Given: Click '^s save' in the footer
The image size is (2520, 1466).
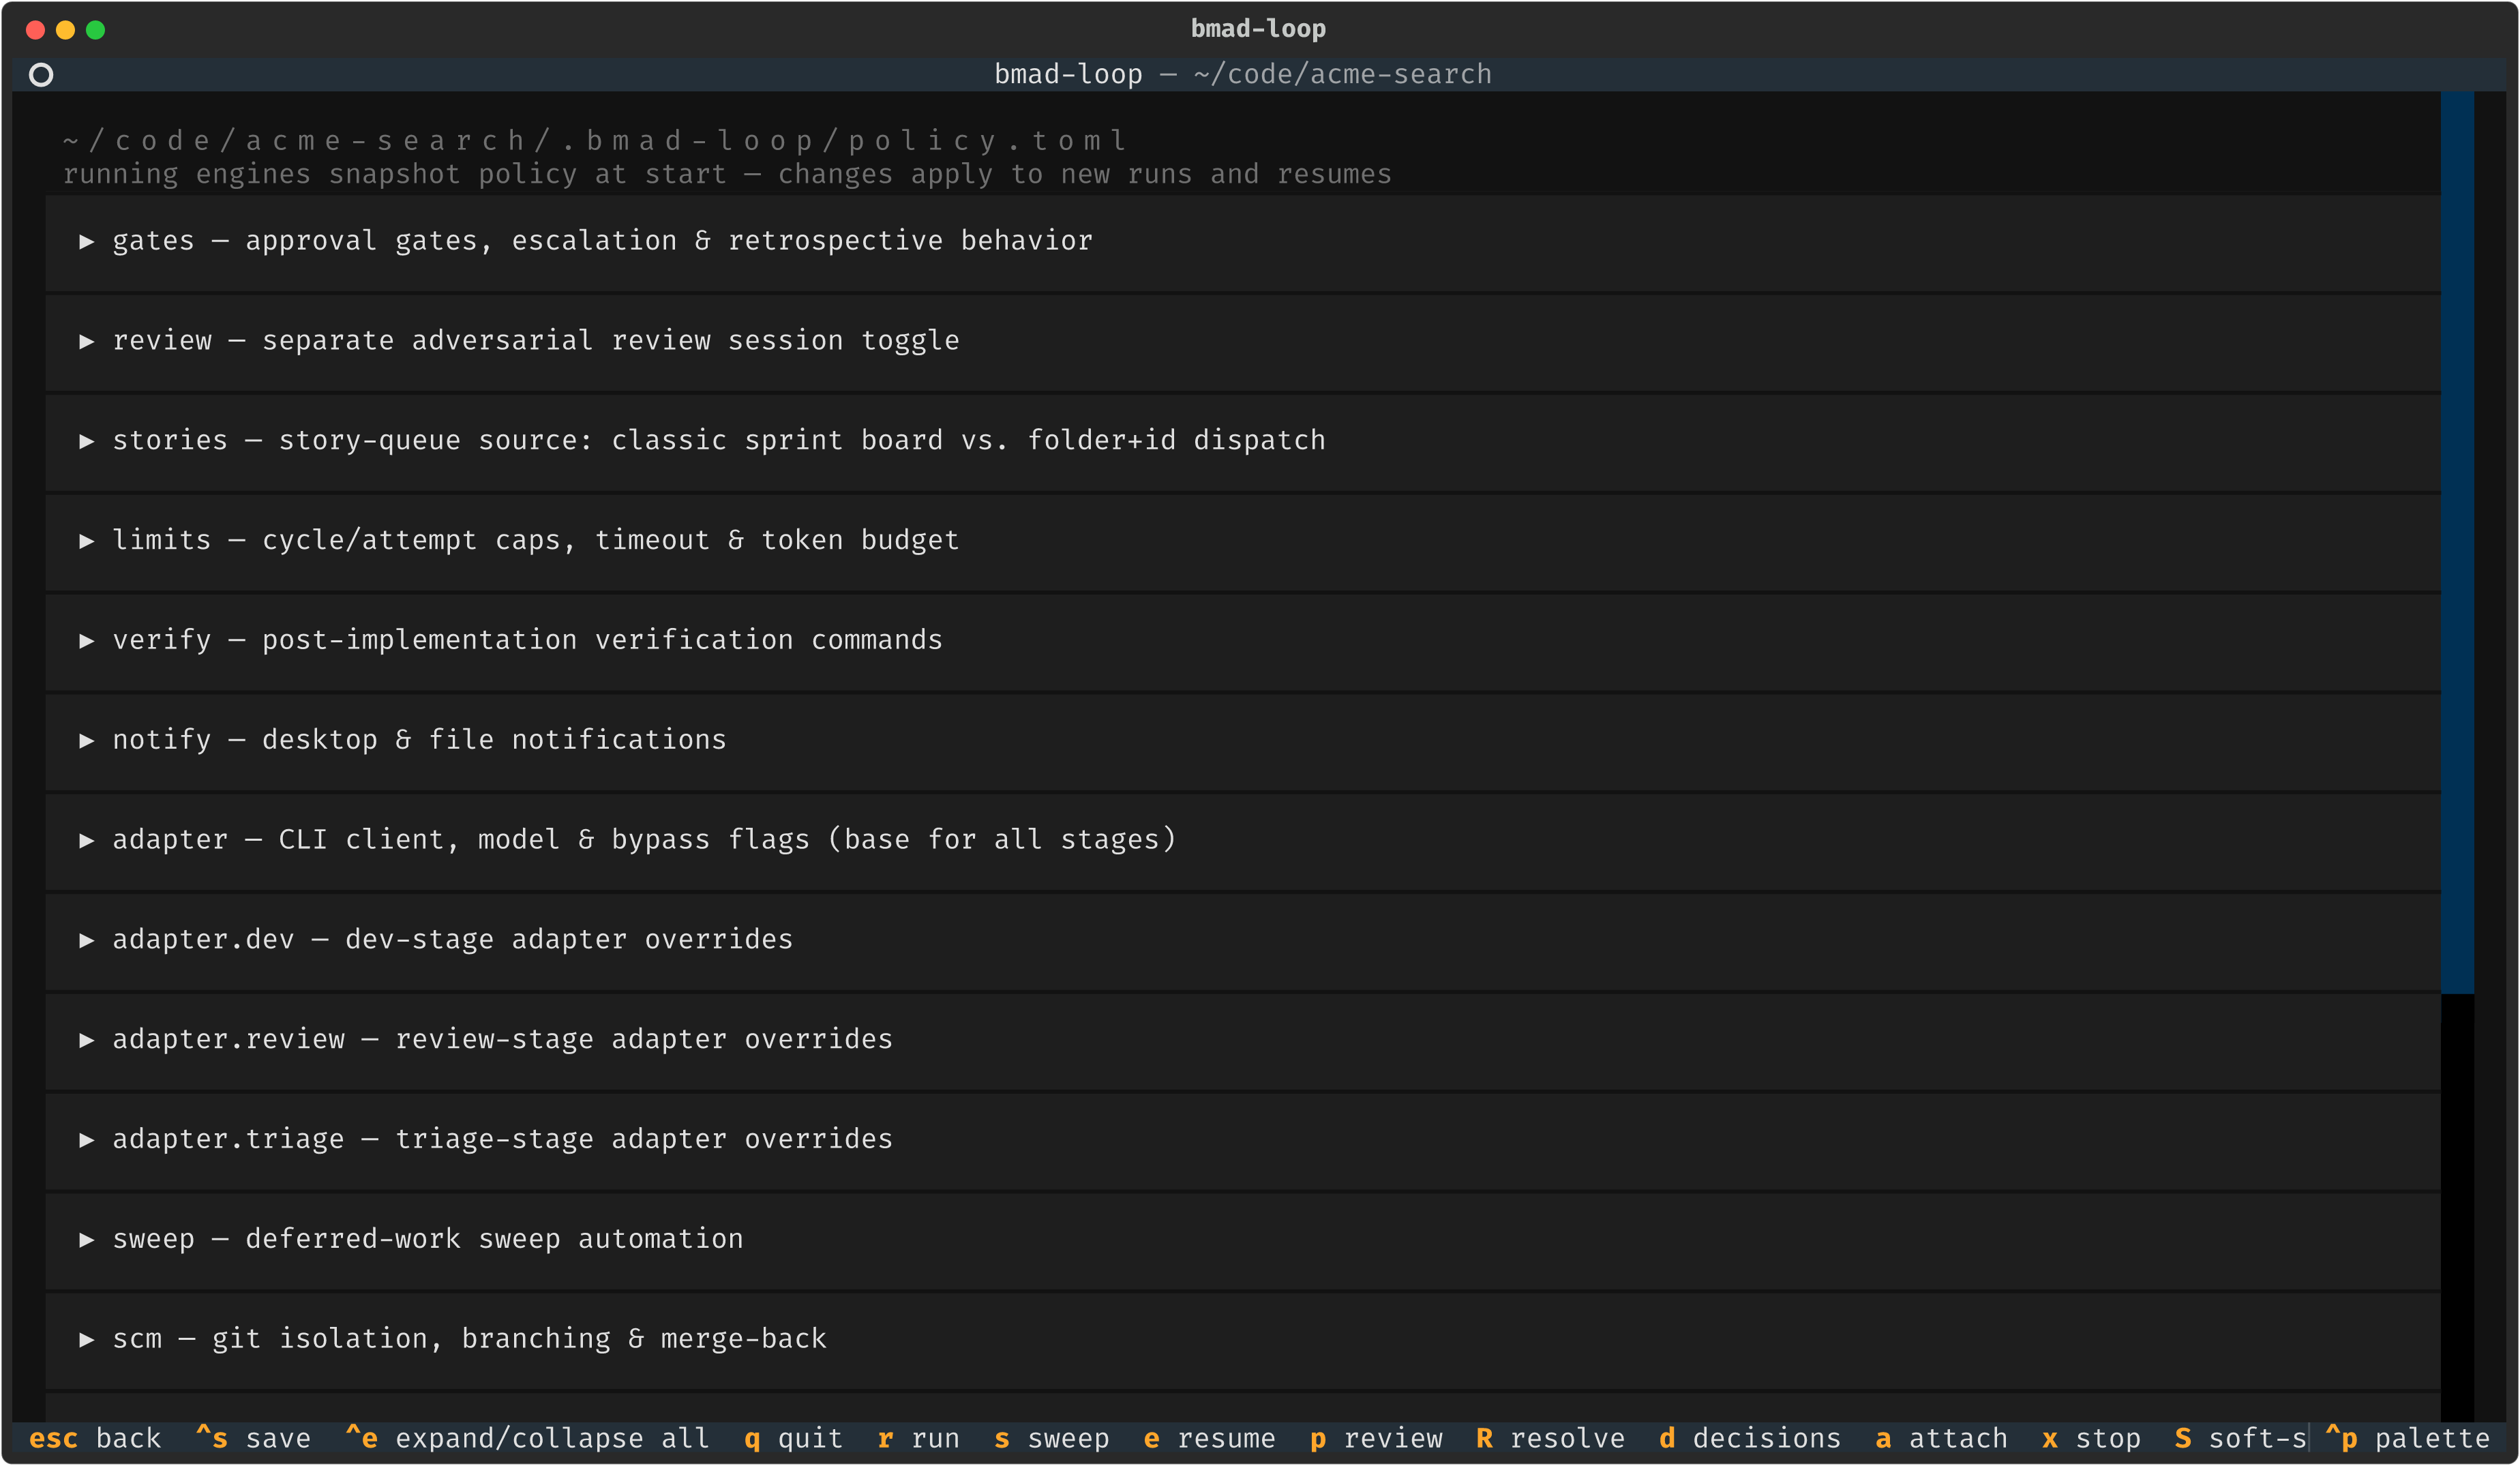Looking at the screenshot, I should tap(253, 1438).
